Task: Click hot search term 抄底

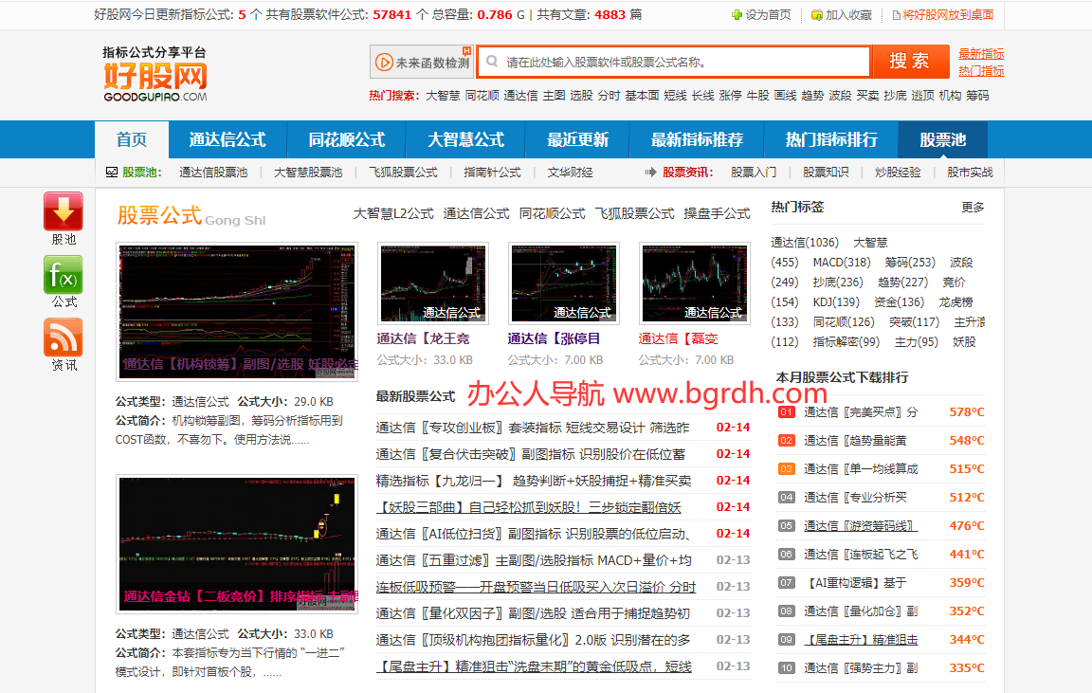Action: (895, 96)
